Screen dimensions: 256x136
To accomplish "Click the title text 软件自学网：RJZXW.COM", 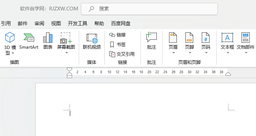I will tap(49, 9).
